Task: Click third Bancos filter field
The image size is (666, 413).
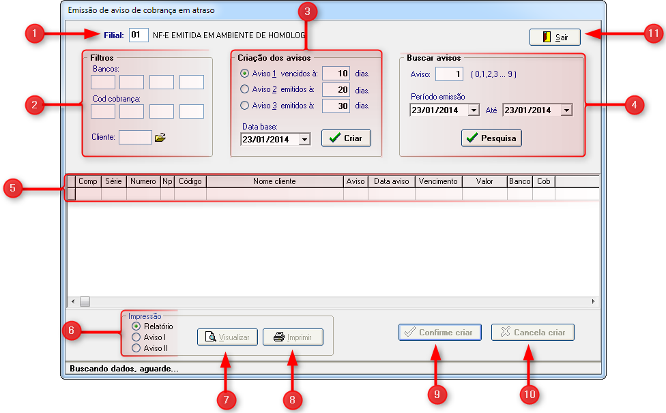Action: 162,82
